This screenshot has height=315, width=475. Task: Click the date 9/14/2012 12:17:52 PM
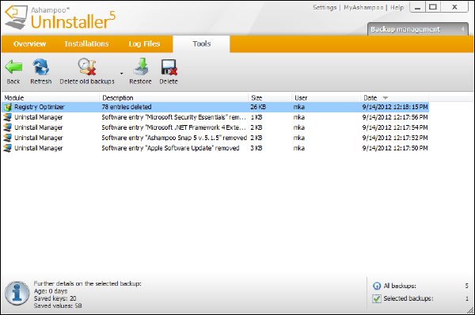[395, 138]
